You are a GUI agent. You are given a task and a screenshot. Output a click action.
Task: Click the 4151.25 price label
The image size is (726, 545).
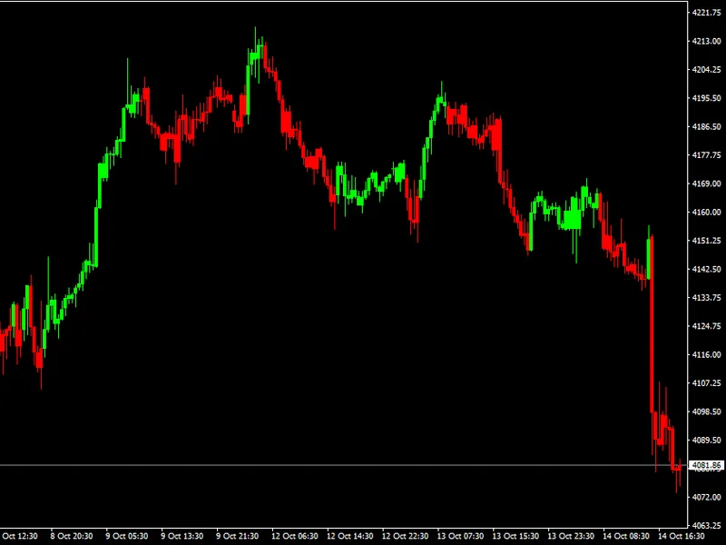(x=707, y=241)
